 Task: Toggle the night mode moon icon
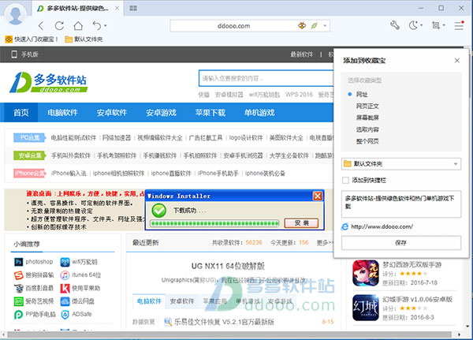(x=413, y=25)
